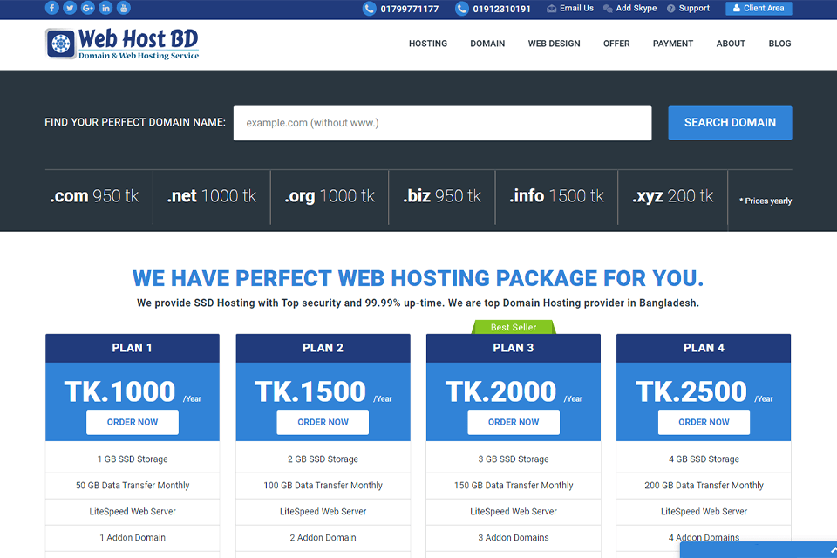The height and width of the screenshot is (558, 837).
Task: Order Plan 4 with Order Now
Action: pos(704,422)
